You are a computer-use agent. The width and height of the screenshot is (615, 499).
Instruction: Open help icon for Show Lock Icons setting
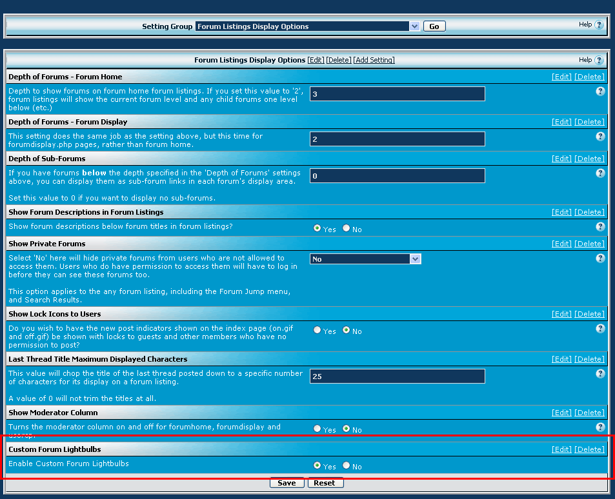[600, 329]
